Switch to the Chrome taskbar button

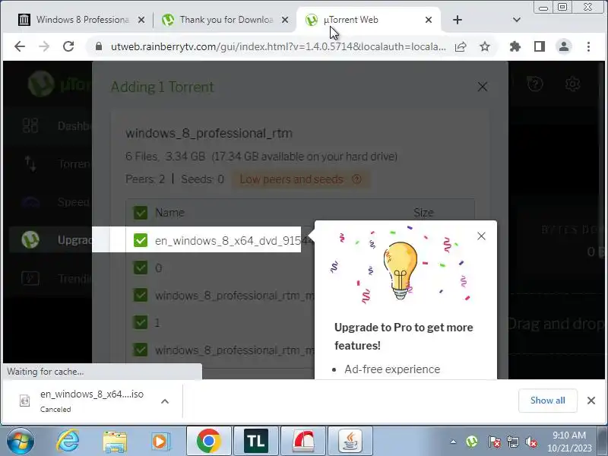pyautogui.click(x=208, y=441)
